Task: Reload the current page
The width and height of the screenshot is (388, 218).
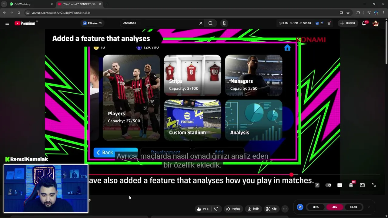Action: (19, 13)
